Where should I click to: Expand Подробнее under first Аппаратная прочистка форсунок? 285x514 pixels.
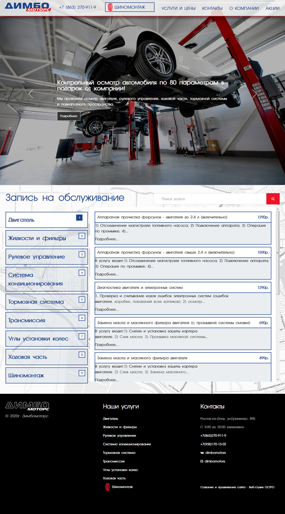click(x=107, y=239)
